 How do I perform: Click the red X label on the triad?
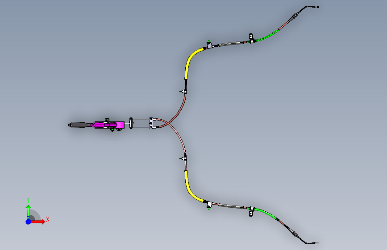48,219
